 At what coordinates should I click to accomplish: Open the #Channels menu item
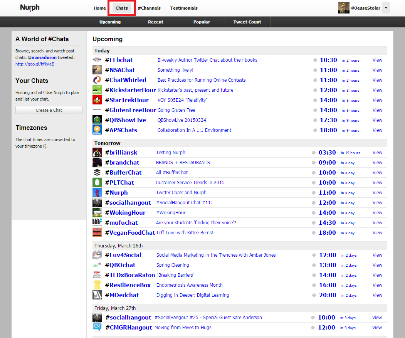point(149,8)
